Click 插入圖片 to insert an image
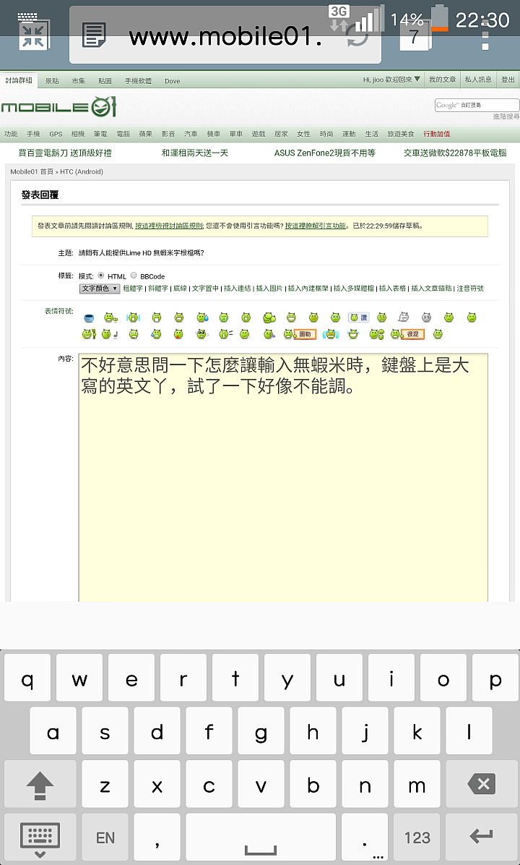This screenshot has width=520, height=865. click(x=269, y=289)
